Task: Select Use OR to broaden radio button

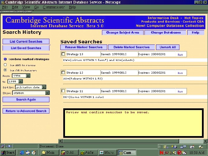Action: [5, 70]
